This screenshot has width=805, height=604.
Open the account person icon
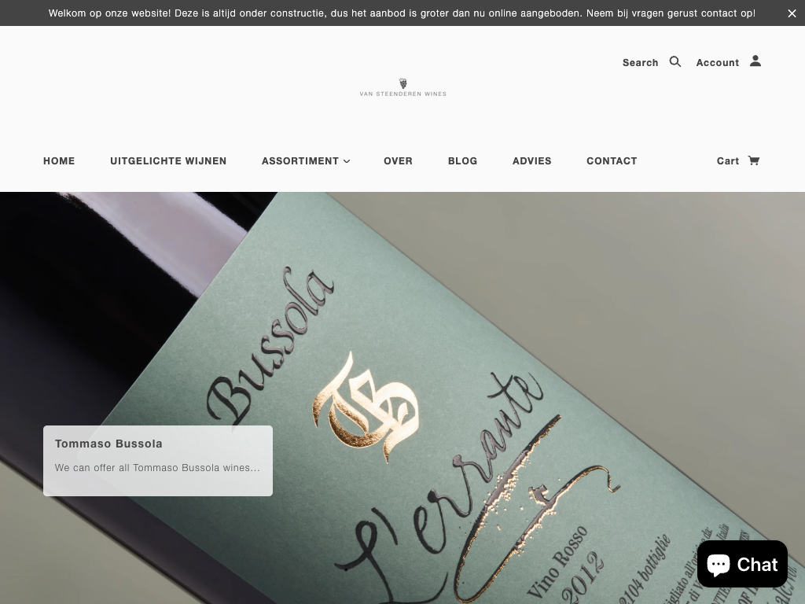(755, 61)
